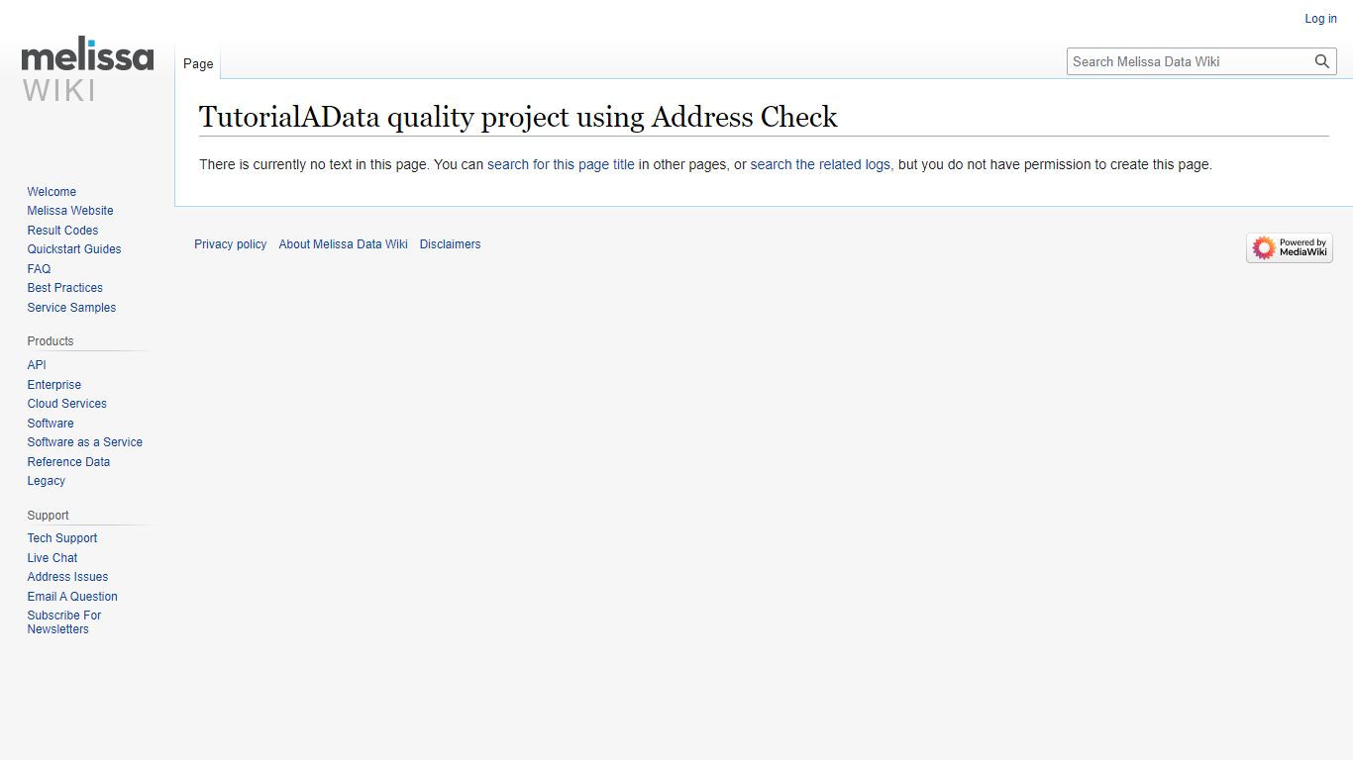Open API under Products
The height and width of the screenshot is (760, 1353).
tap(37, 365)
